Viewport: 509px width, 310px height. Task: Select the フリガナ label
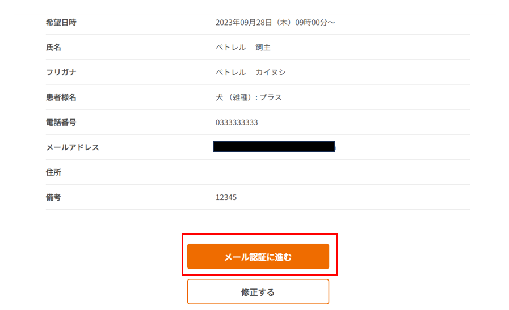point(61,73)
